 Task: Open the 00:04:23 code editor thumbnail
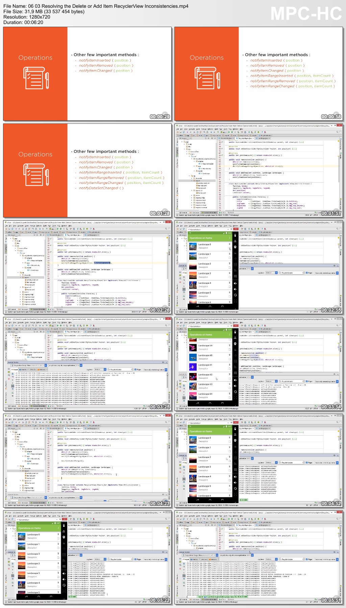tap(88, 461)
